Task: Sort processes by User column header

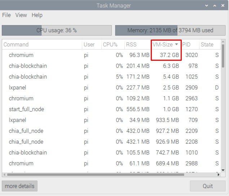Action: pyautogui.click(x=92, y=44)
